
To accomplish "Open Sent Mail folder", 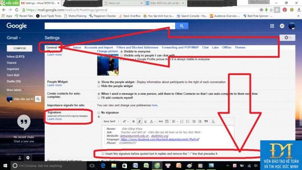I will pos(13,75).
